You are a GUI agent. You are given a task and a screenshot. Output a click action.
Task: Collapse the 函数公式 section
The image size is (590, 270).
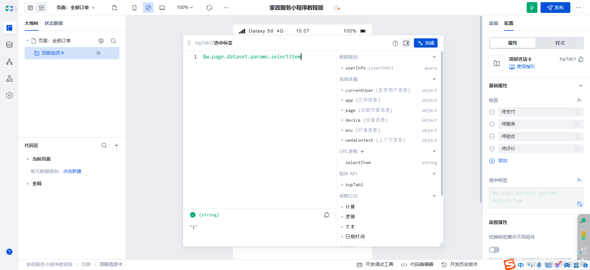[434, 196]
